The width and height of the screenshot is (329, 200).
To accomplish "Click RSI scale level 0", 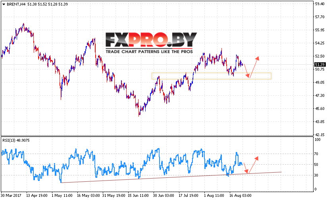I will click(x=316, y=189).
